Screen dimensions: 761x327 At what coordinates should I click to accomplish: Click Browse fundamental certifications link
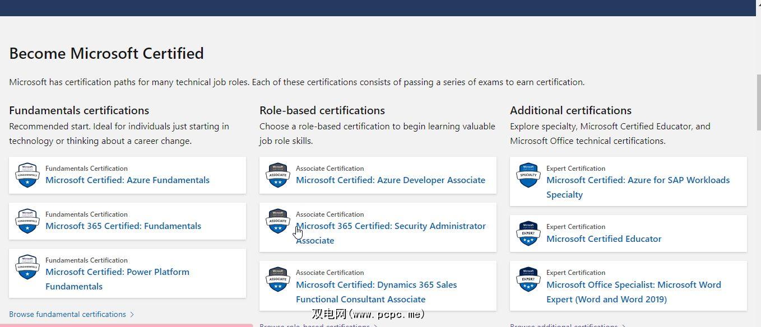coord(68,314)
